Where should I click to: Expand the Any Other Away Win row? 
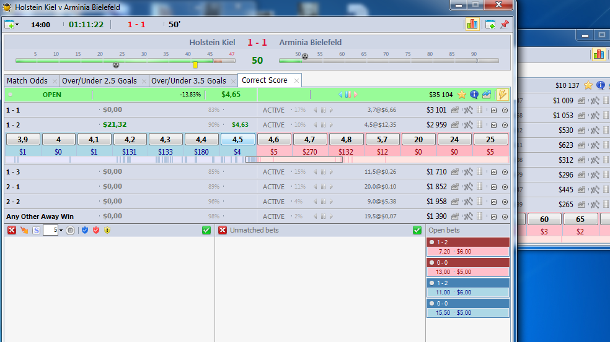493,216
